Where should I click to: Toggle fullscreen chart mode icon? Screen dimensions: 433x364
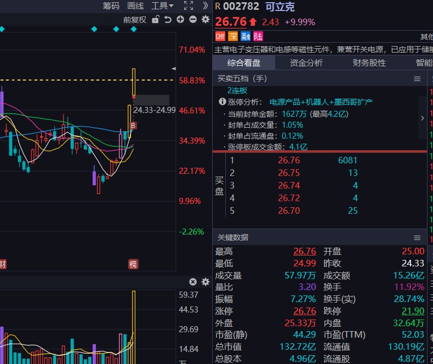[189, 5]
